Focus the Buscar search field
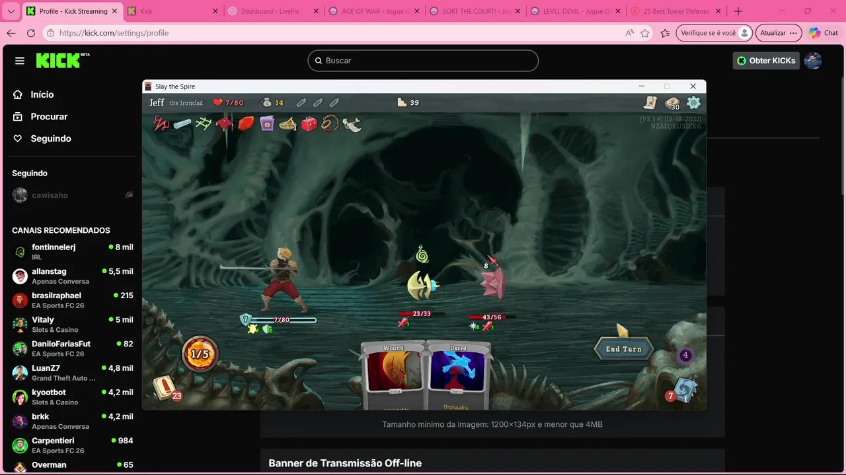This screenshot has width=846, height=475. coord(423,61)
